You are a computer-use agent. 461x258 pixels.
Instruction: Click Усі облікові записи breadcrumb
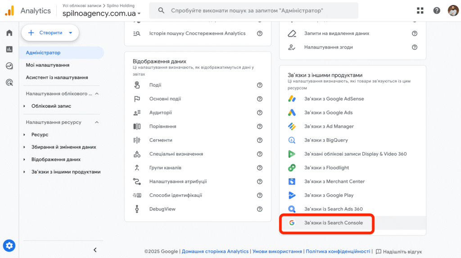tap(82, 5)
